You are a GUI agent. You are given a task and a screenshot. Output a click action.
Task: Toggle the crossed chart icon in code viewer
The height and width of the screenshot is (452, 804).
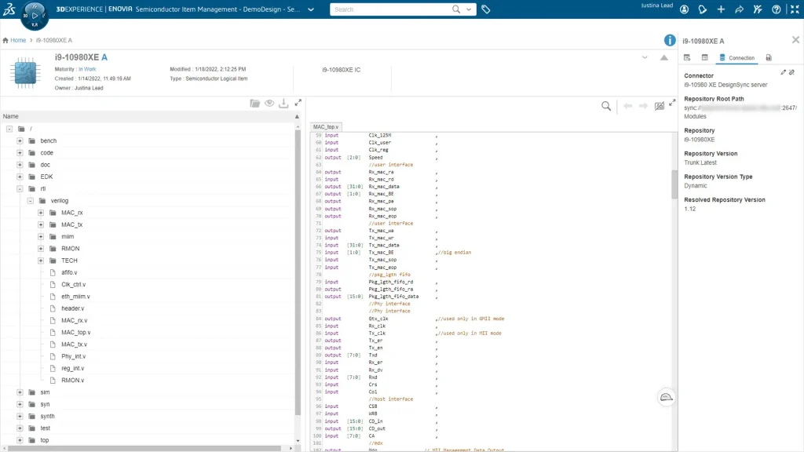pyautogui.click(x=660, y=106)
